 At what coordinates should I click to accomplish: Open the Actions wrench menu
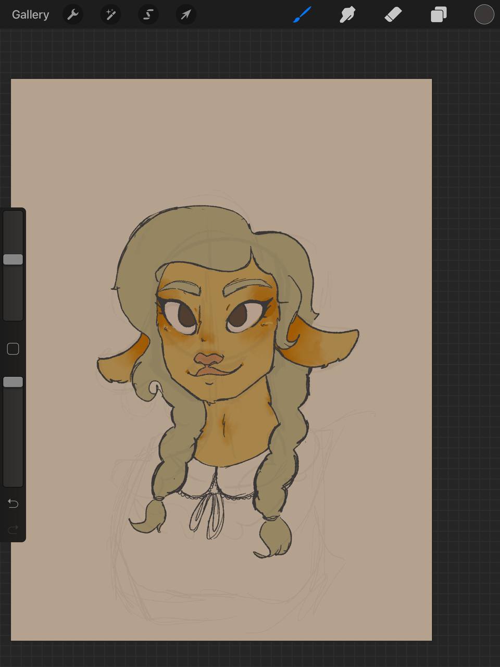(x=73, y=15)
